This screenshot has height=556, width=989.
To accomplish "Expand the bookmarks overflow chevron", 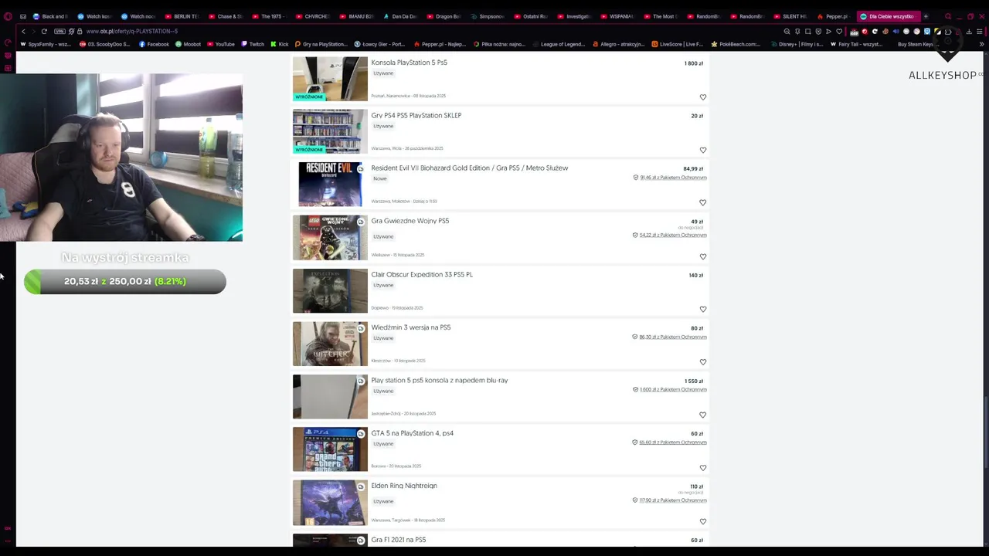I will point(982,44).
